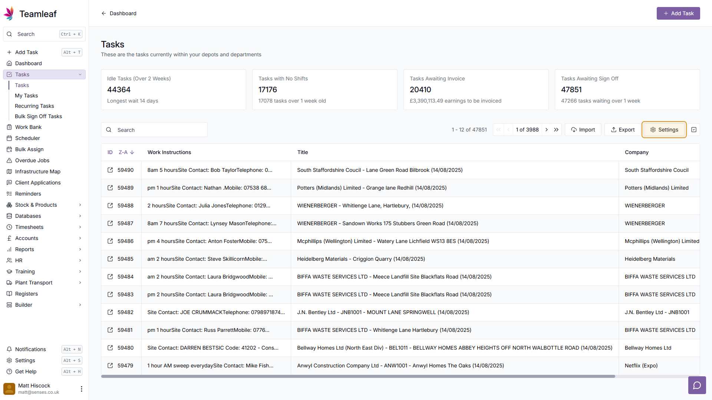The height and width of the screenshot is (400, 712).
Task: Open Idle Tasks (Over 2 Weeks) card
Action: [174, 90]
